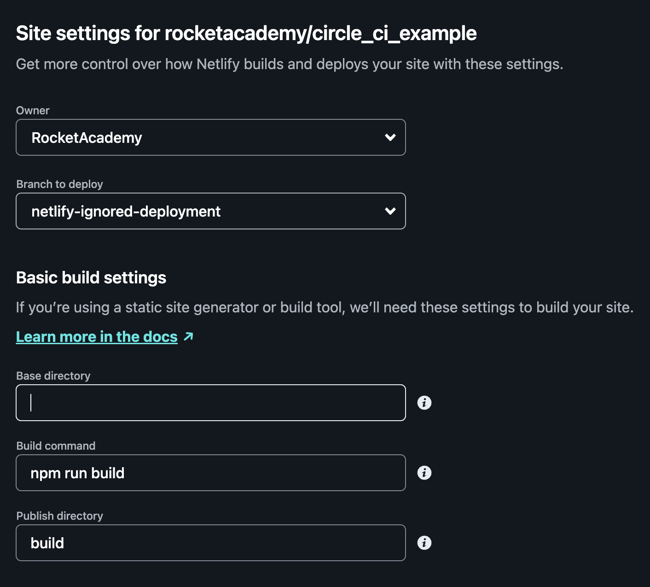Click the 'Build command' label text

tap(56, 446)
